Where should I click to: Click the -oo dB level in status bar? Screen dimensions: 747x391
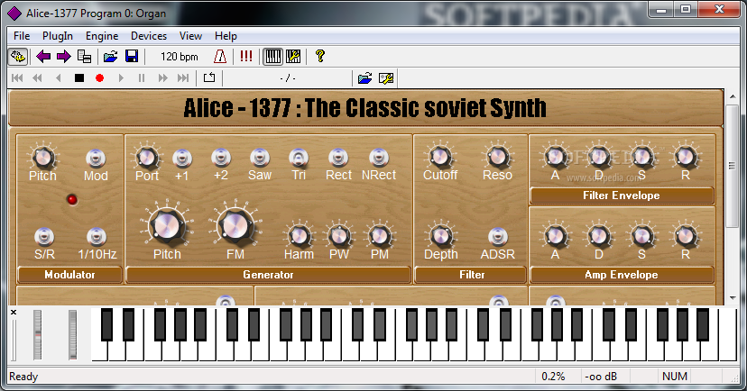point(601,377)
